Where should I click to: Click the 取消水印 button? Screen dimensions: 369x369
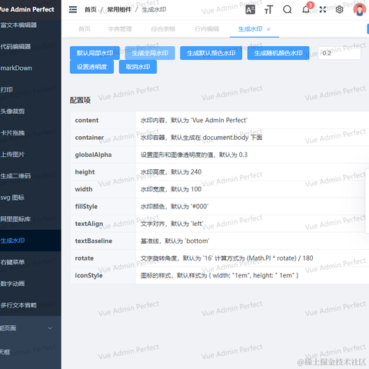[x=138, y=67]
